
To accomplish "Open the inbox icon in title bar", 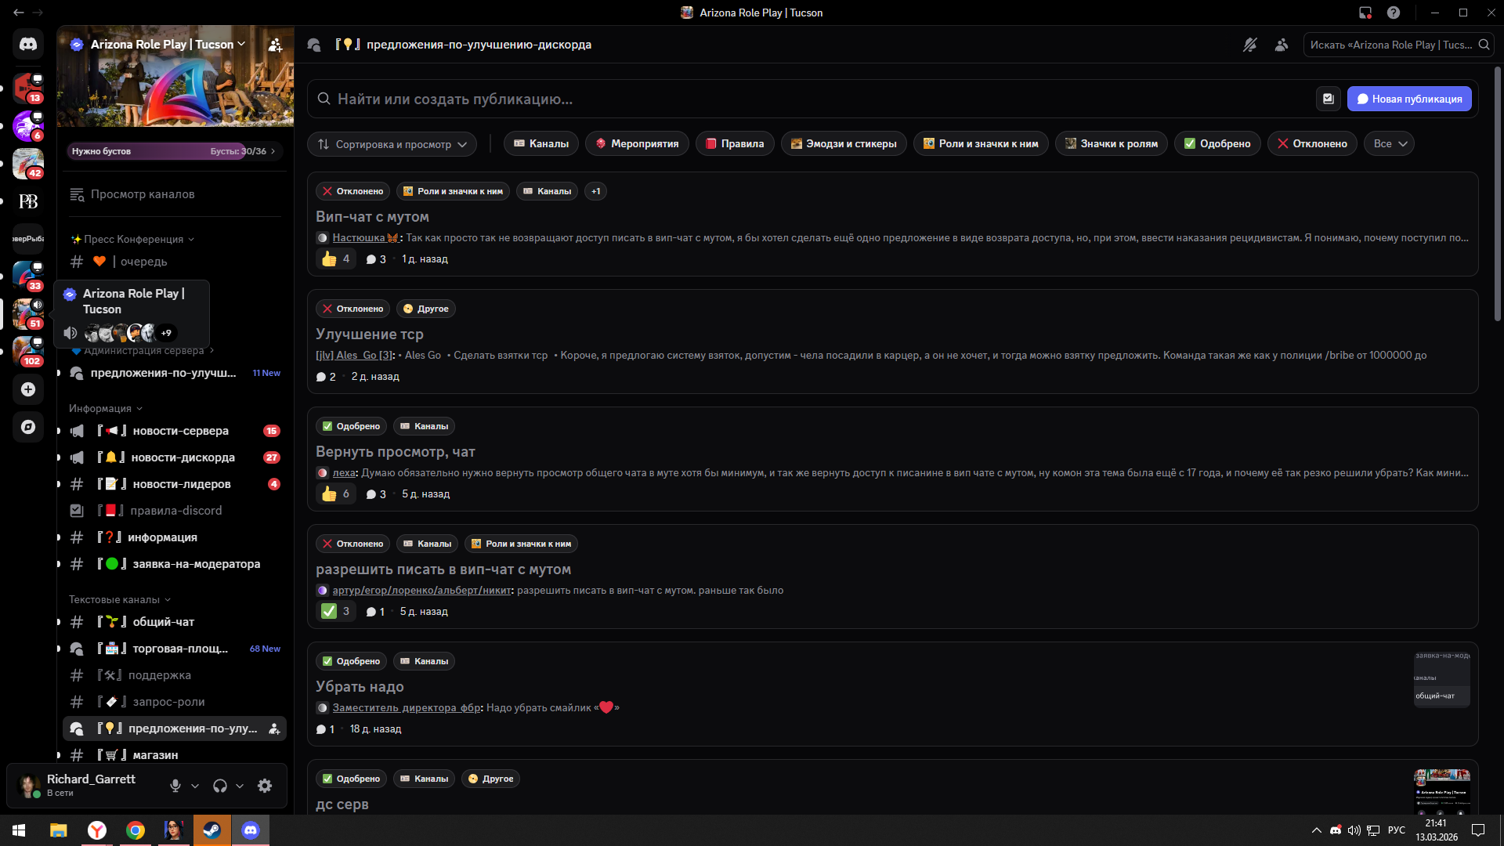I will [1365, 13].
